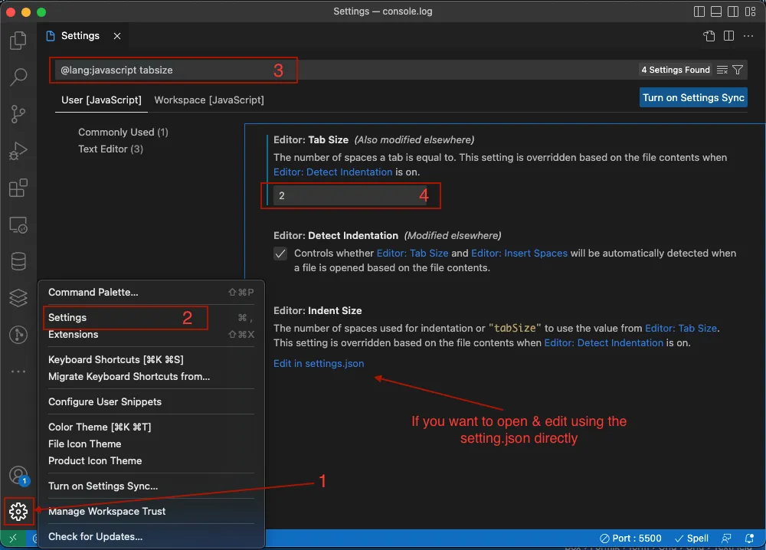Open Keyboard Shortcuts from the menu
Viewport: 766px width, 550px height.
[x=151, y=359]
